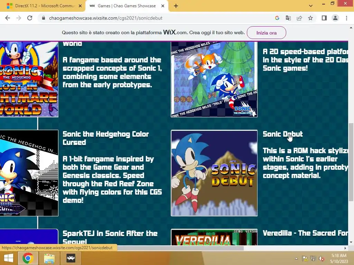354x265 pixels.
Task: Open Sonic Lost in Nightmare World thumbnail
Action: (x=29, y=79)
